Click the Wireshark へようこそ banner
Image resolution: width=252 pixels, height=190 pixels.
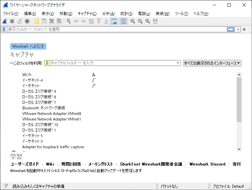tap(28, 46)
